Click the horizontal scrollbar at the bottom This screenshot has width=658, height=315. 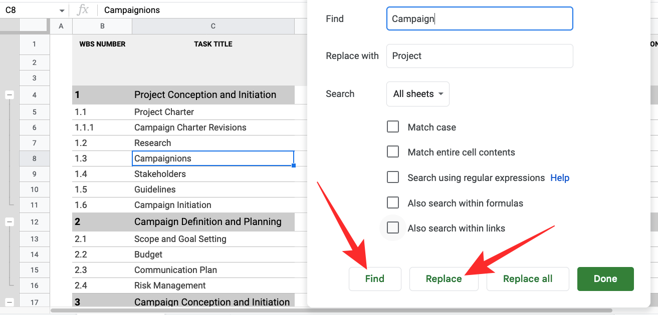(331, 310)
